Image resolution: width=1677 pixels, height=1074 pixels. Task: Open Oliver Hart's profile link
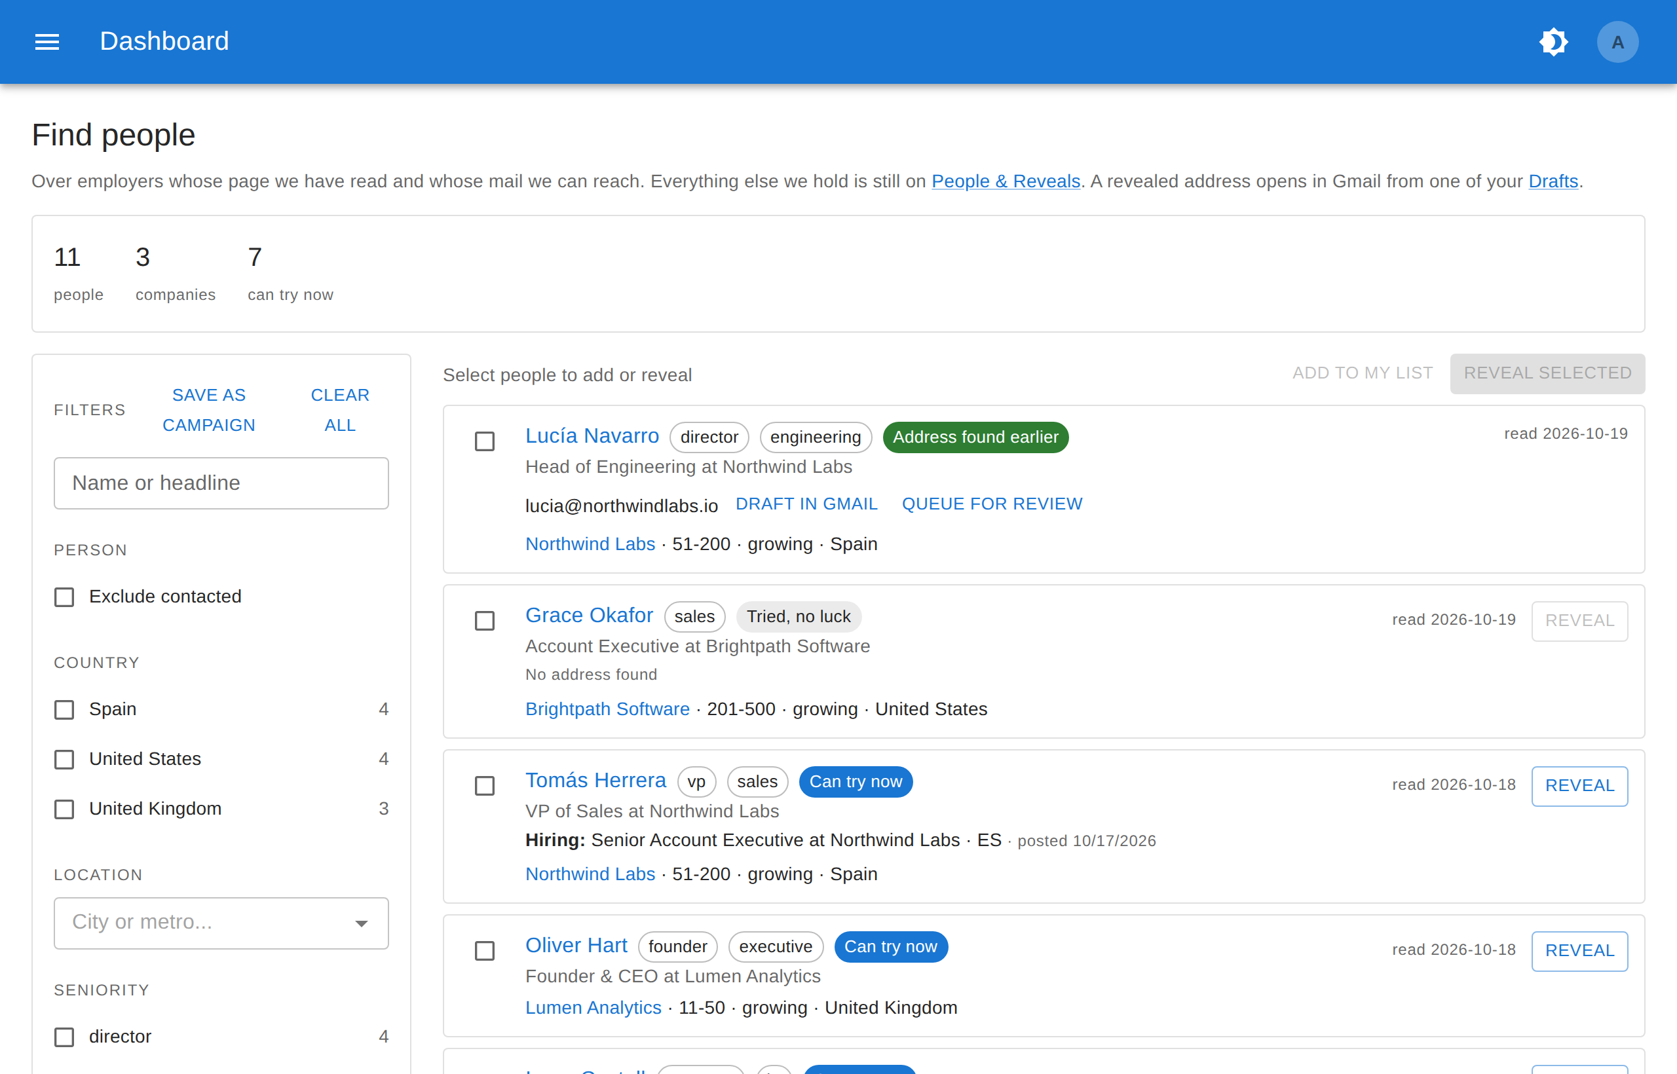coord(576,946)
